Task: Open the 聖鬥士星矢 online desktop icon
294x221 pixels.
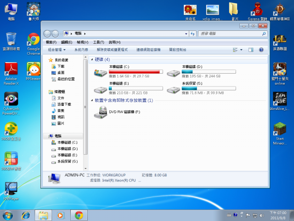Action: pyautogui.click(x=280, y=74)
